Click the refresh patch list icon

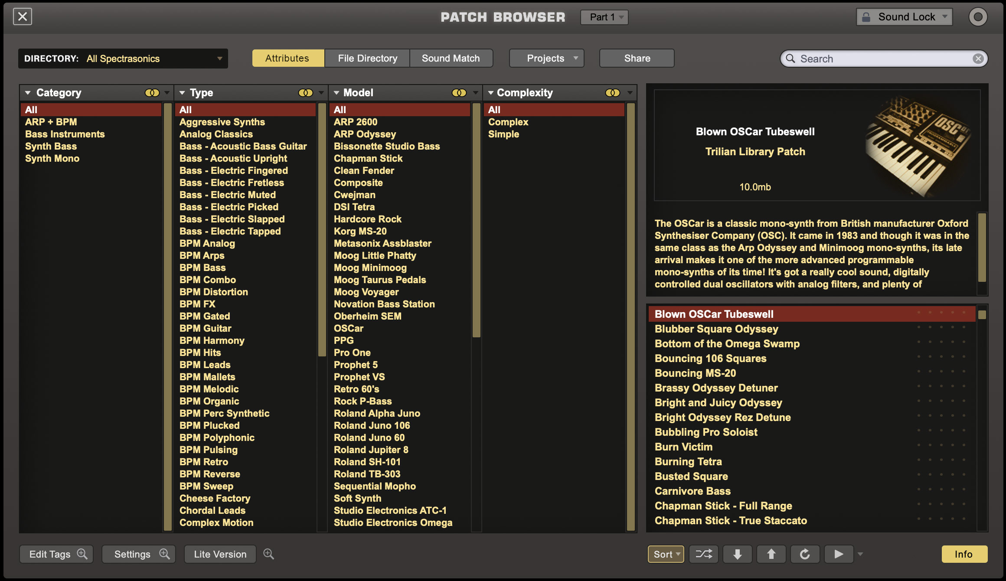805,554
